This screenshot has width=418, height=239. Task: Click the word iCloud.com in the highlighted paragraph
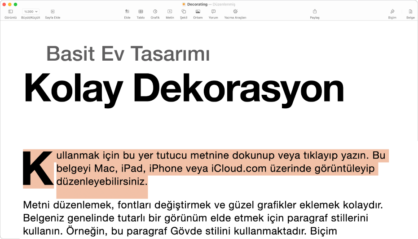pyautogui.click(x=239, y=168)
